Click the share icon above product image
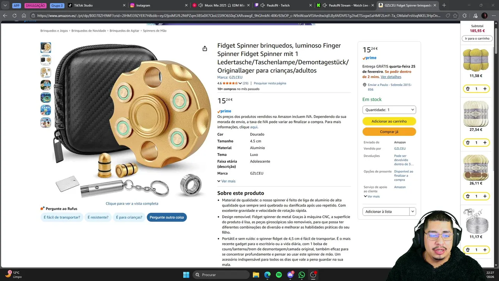 (205, 48)
